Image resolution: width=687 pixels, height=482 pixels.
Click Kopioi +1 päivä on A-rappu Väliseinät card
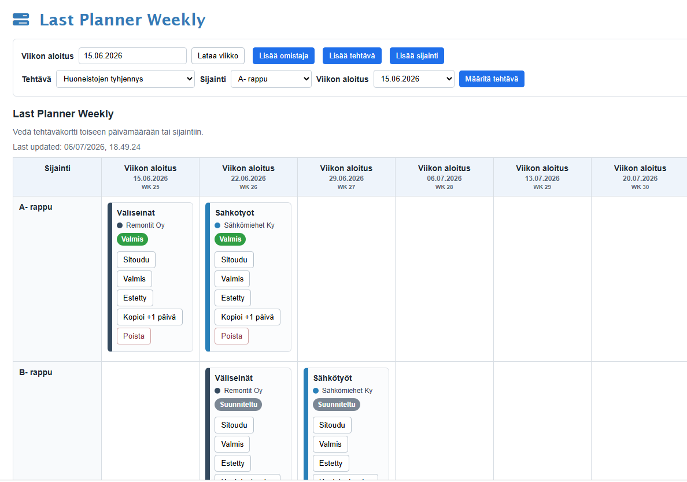click(x=149, y=317)
